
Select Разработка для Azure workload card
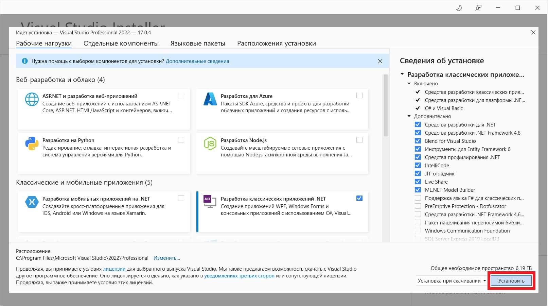(x=282, y=109)
